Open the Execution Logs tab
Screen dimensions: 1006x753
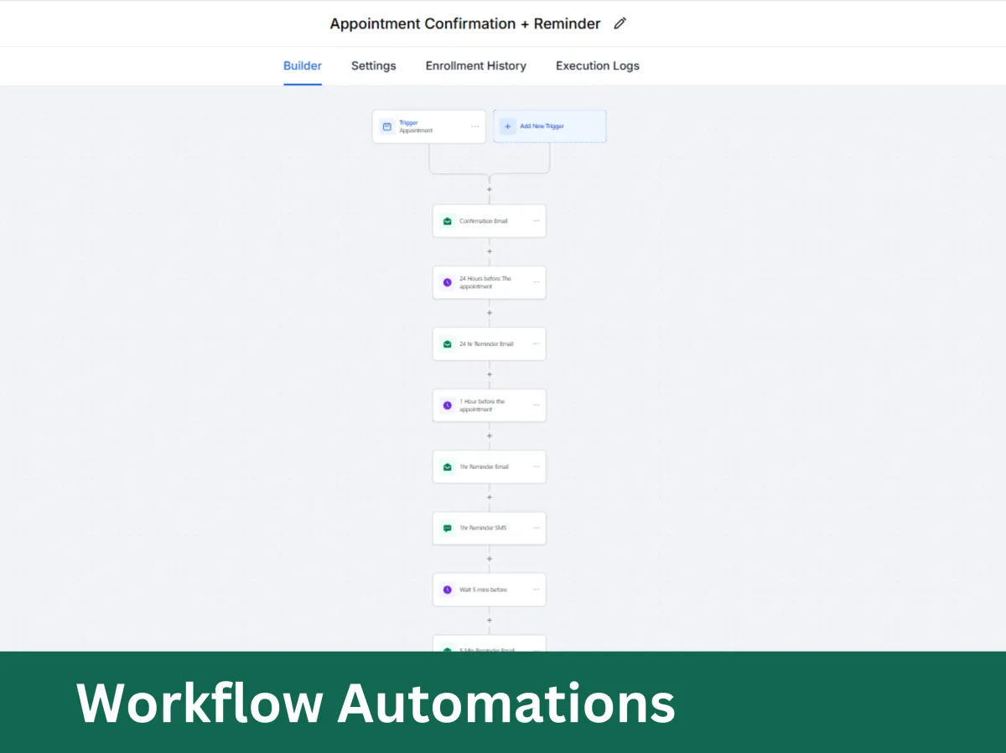pos(598,65)
